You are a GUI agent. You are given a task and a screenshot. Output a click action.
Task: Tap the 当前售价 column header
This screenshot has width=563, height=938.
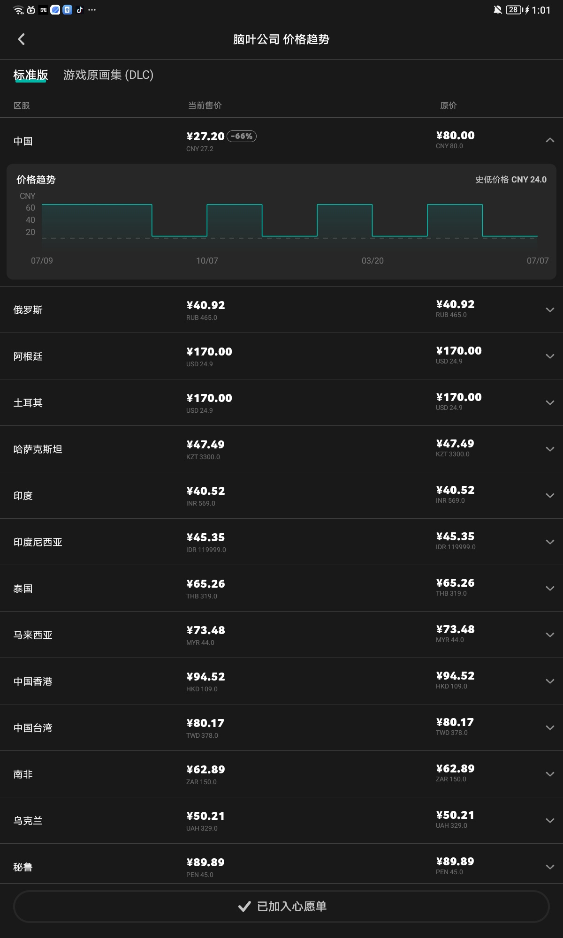tap(205, 106)
